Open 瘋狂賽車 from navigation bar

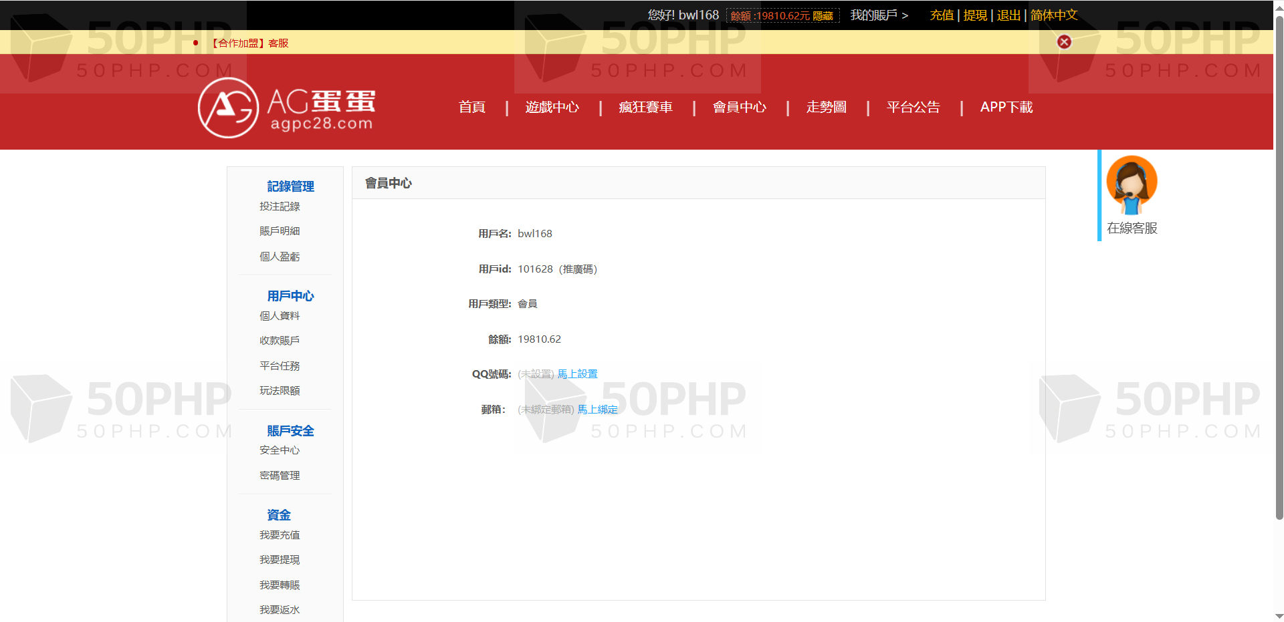tap(645, 107)
